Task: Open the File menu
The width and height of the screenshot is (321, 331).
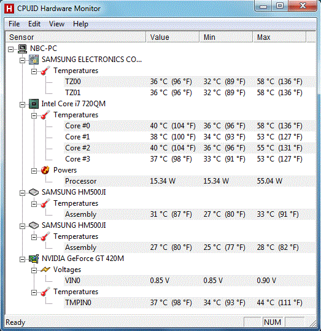Action: [x=14, y=24]
